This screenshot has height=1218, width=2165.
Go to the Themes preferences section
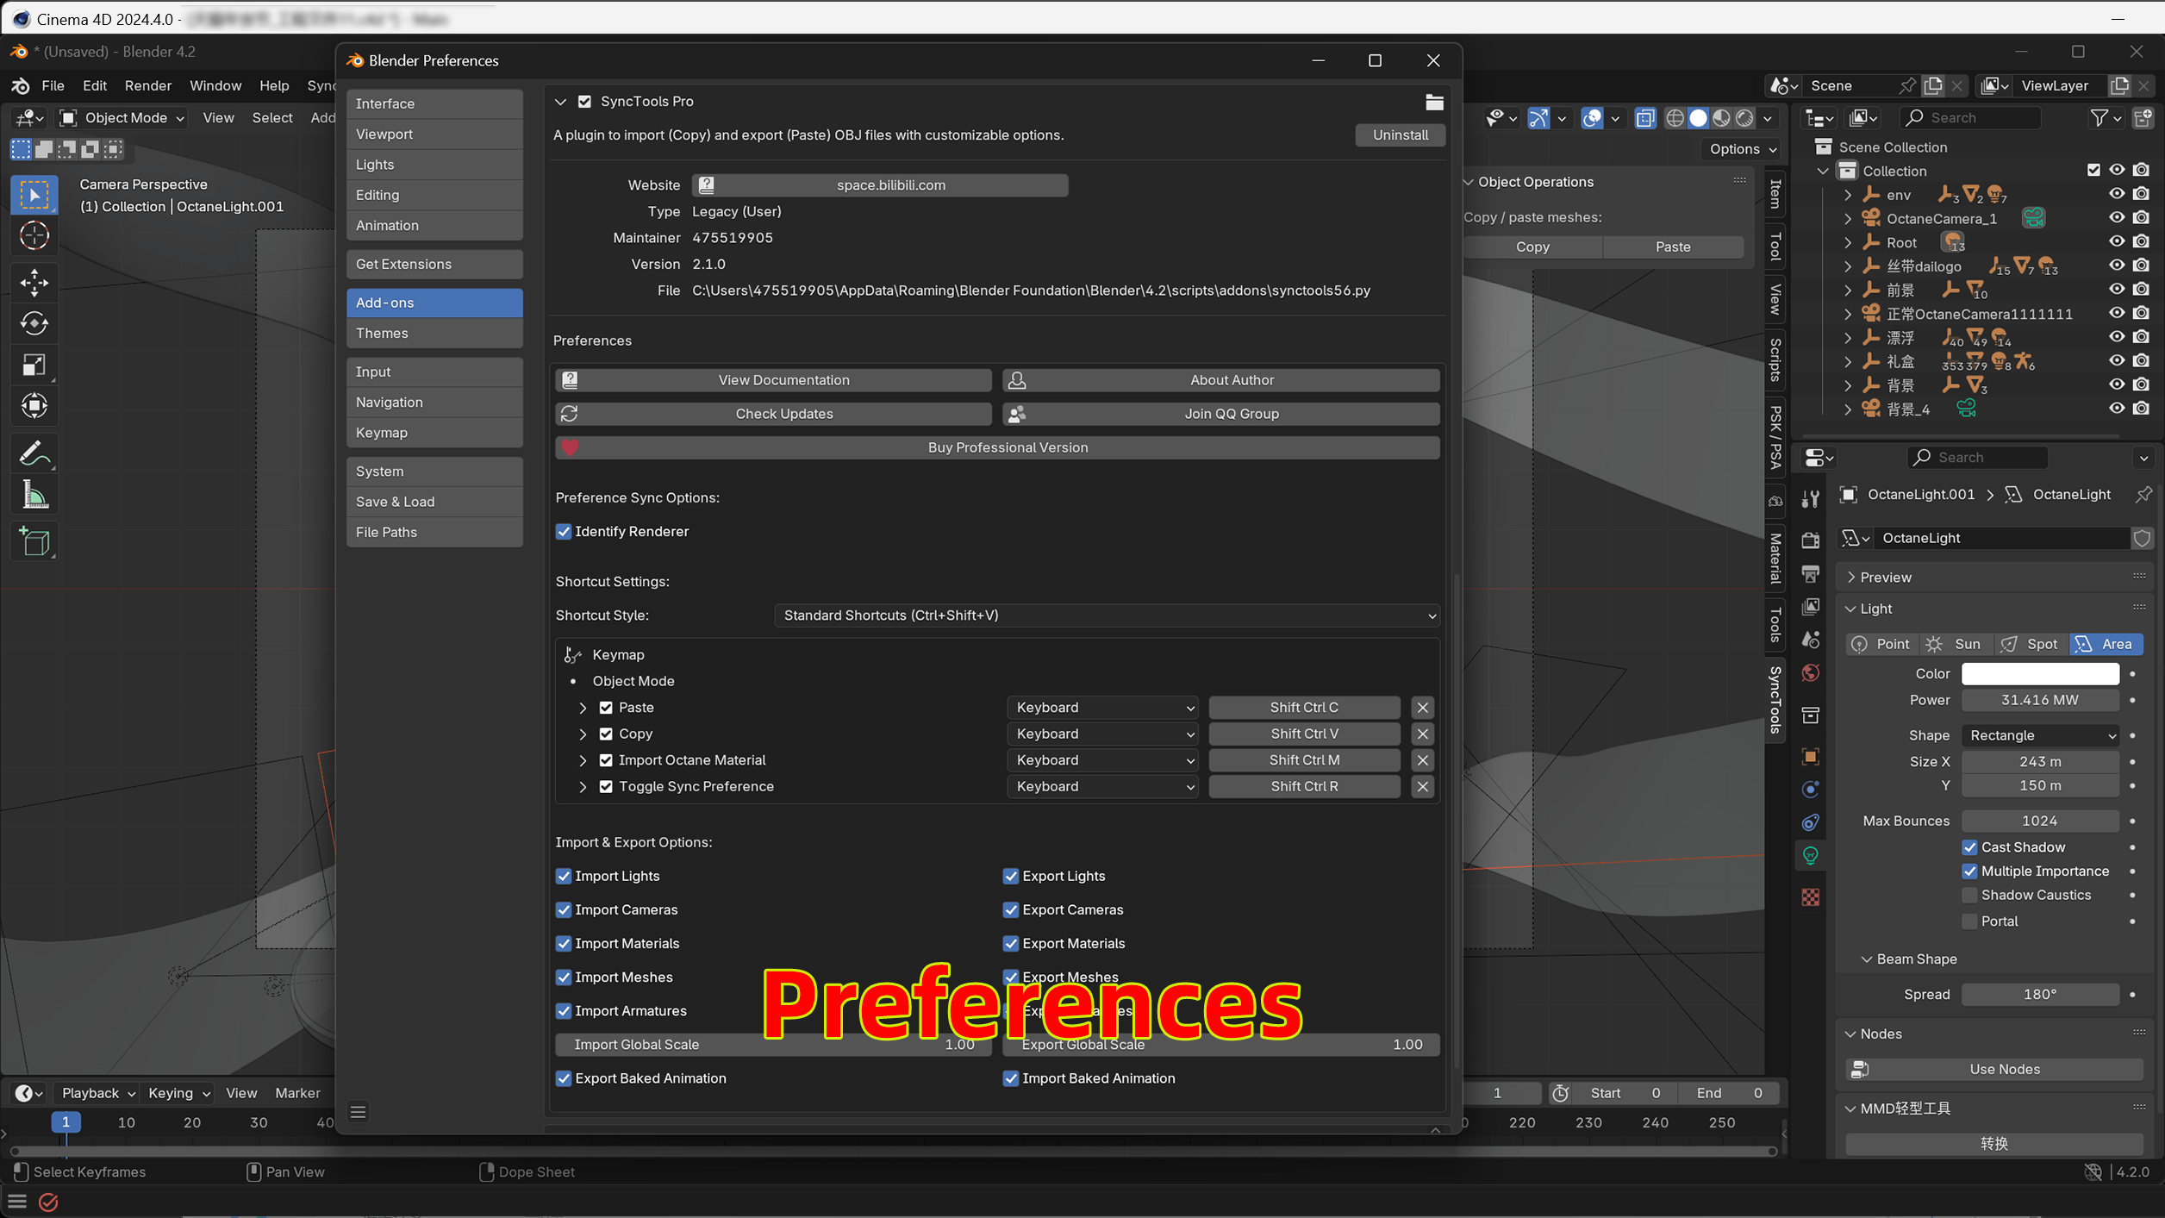(434, 334)
